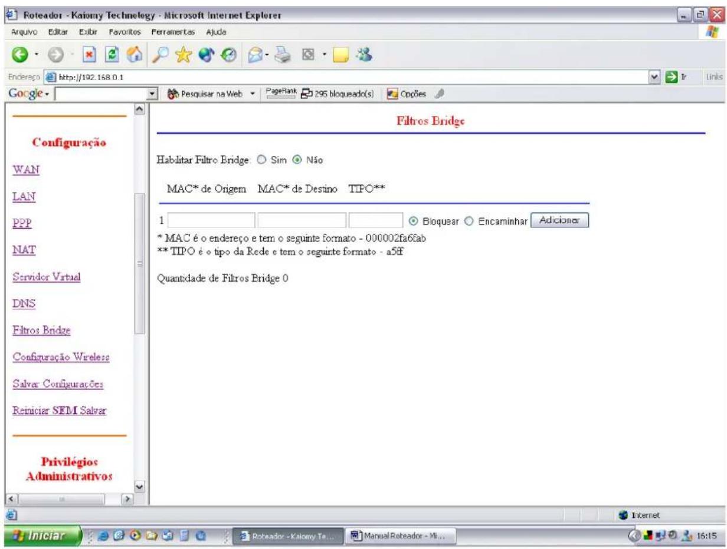Open the Servidor Virtual link

pos(45,277)
